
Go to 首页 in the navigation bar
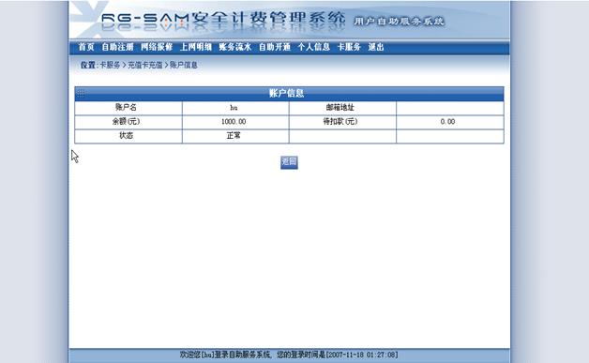tap(86, 47)
